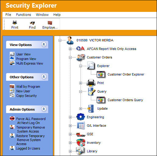Click the Force ALL Password key icon
The height and width of the screenshot is (156, 157).
12,119
